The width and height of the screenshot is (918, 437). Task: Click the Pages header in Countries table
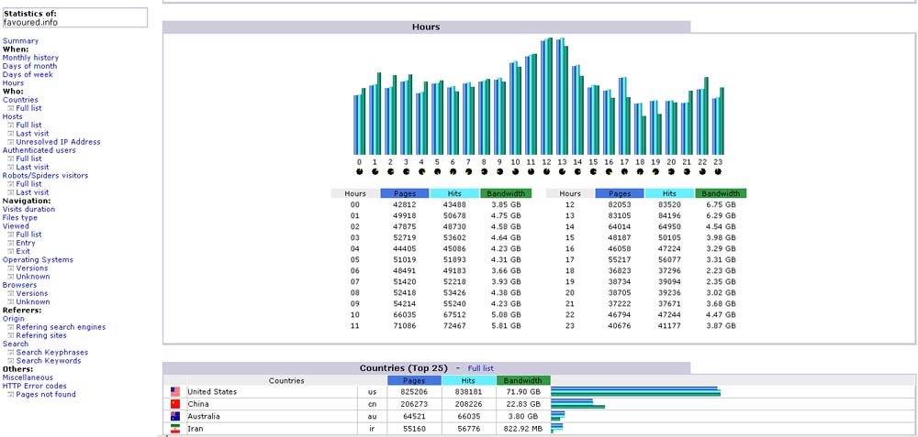412,381
